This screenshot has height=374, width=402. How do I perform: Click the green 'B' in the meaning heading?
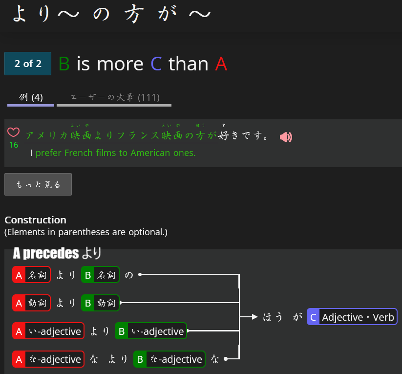tap(64, 64)
